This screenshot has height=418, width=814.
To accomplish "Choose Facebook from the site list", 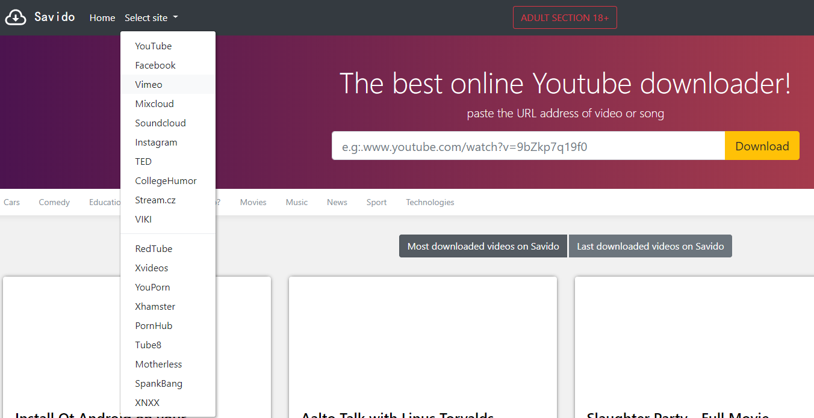I will pos(168,65).
